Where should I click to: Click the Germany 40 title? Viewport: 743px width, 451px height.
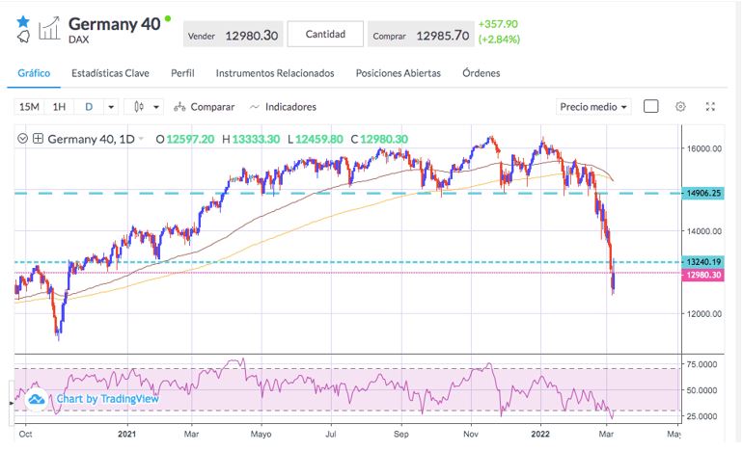coord(114,24)
